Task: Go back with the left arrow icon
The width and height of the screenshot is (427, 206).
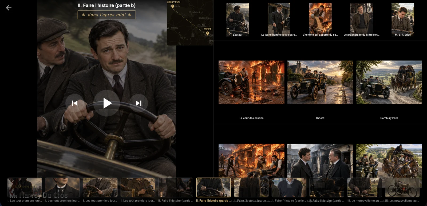Action: [9, 8]
